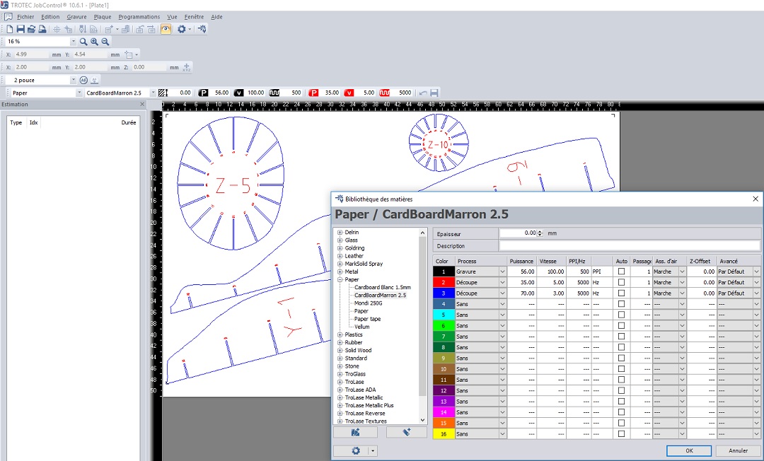Screen dimensions: 764x461
Task: Click the red frequency wave icon
Action: 384,93
